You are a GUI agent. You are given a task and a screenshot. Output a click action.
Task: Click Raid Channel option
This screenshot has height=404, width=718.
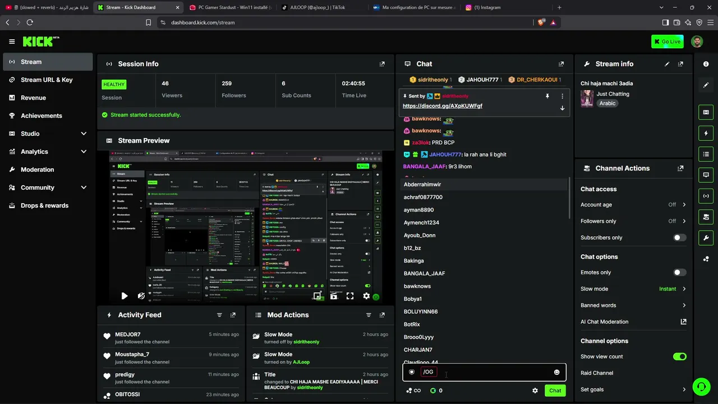coord(597,373)
